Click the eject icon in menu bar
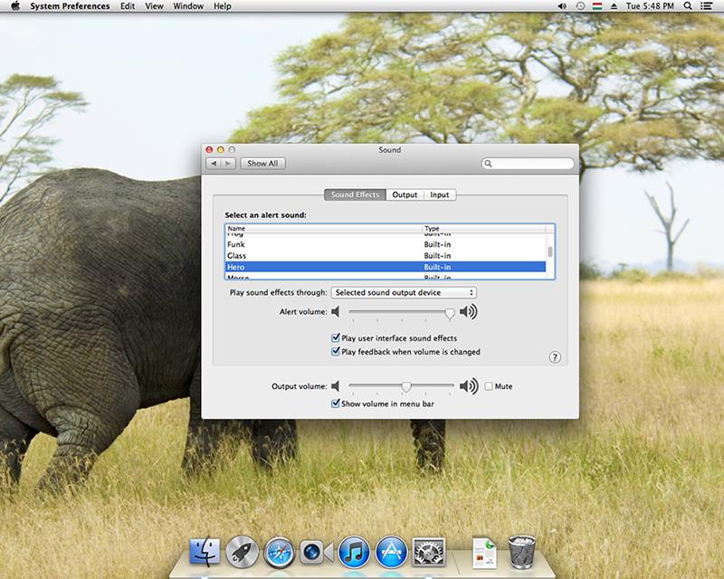 click(x=614, y=6)
